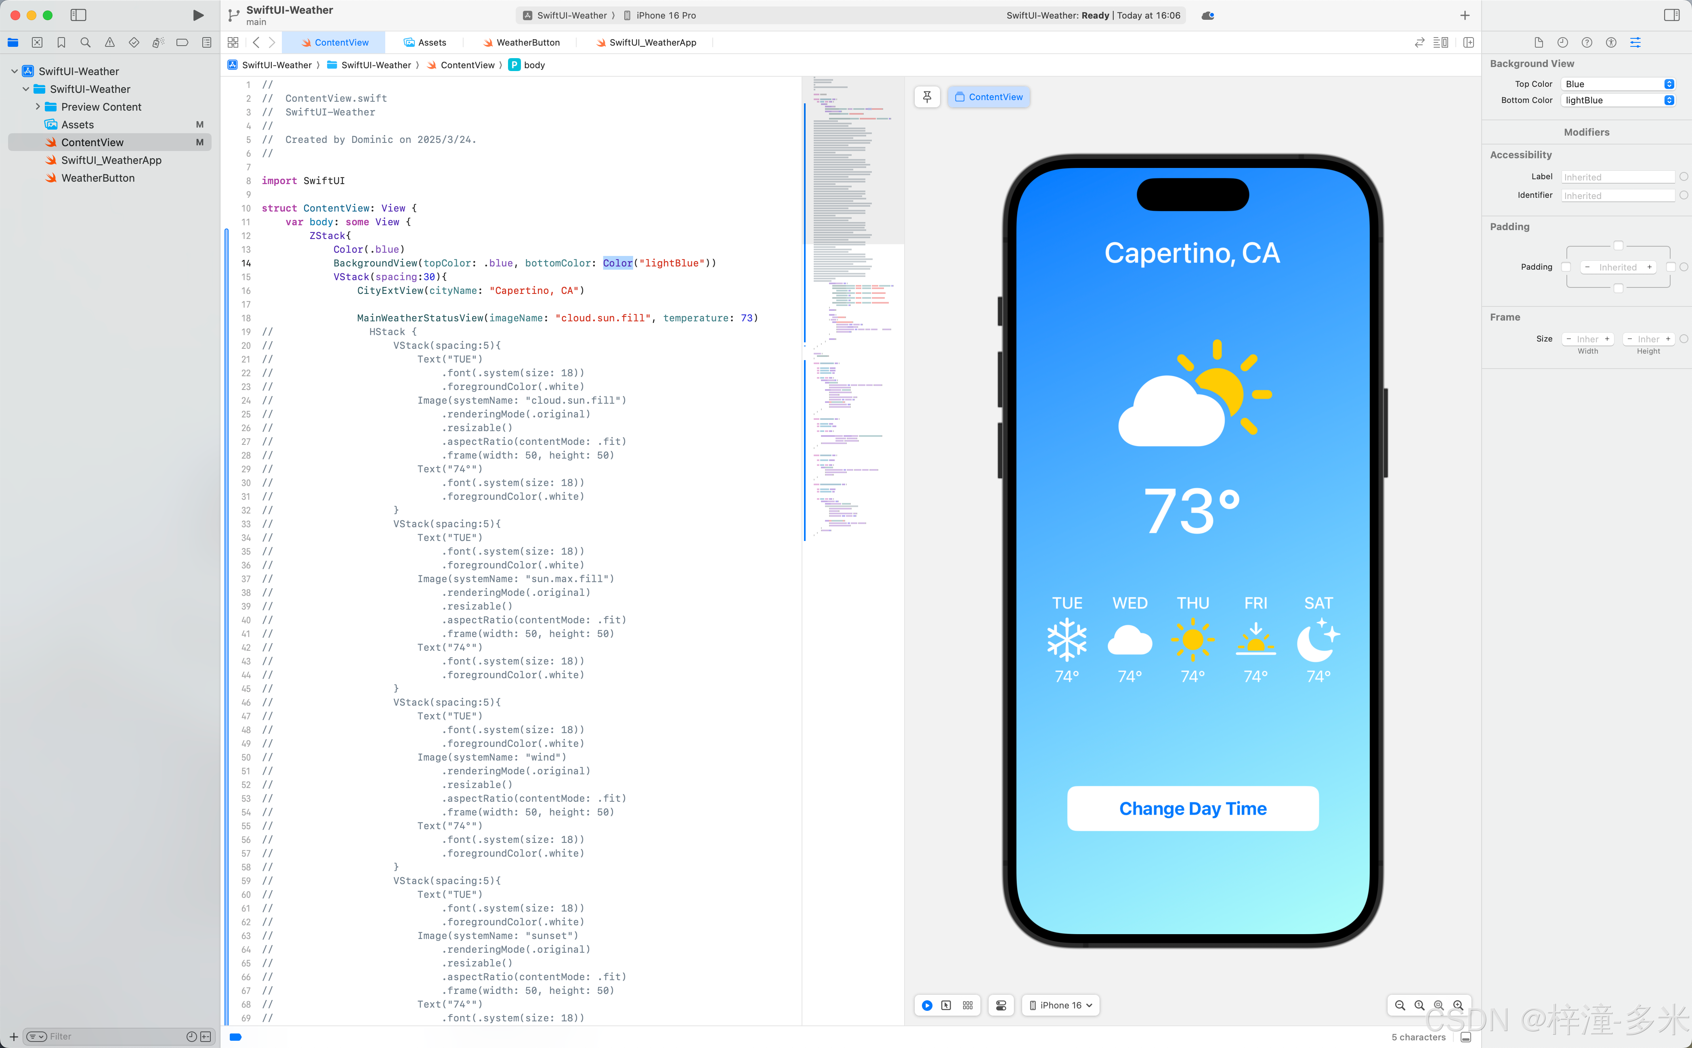
Task: Open the issue navigator warning icon
Action: tap(109, 42)
